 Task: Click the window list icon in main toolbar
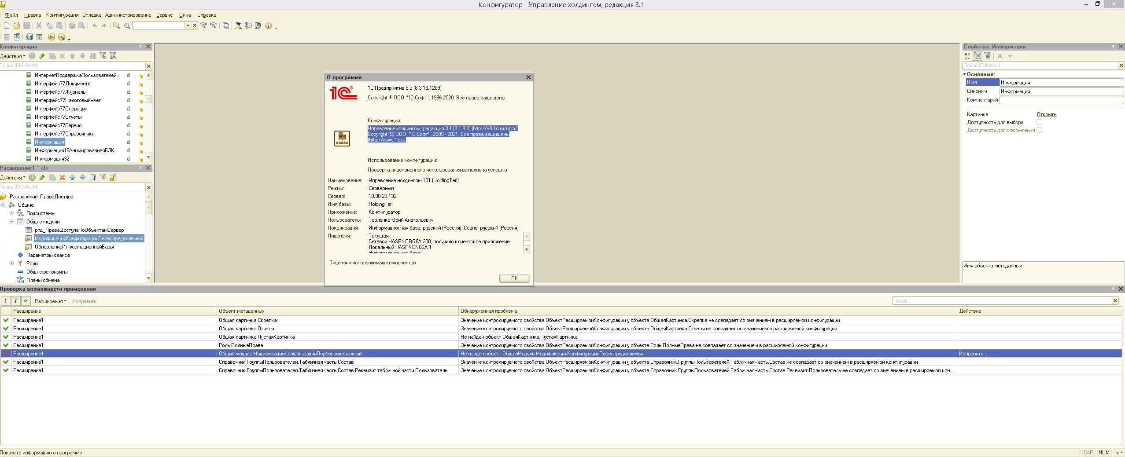pyautogui.click(x=226, y=26)
